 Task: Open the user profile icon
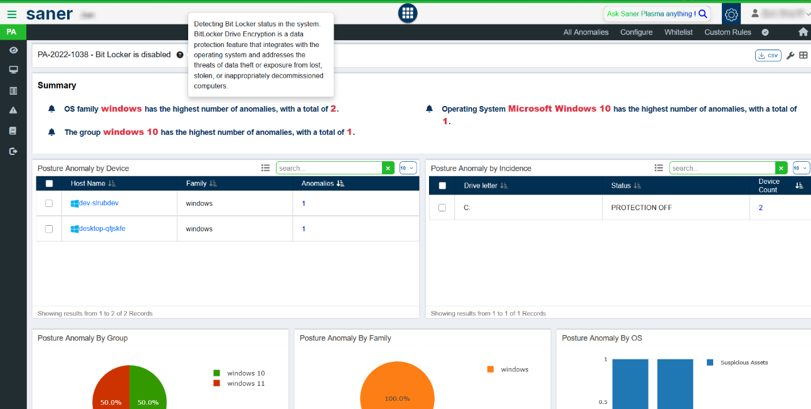(x=755, y=13)
